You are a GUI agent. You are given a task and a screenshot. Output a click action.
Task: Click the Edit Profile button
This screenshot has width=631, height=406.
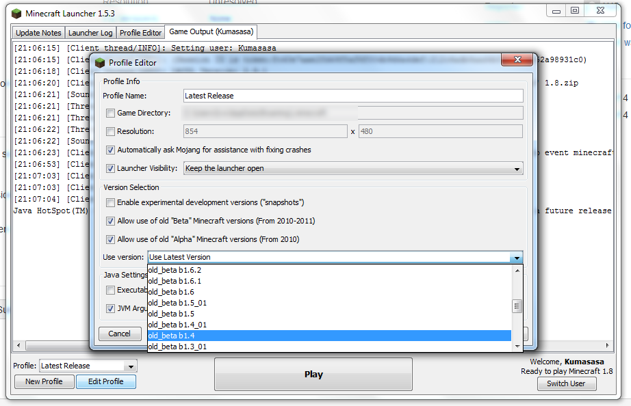tap(106, 381)
